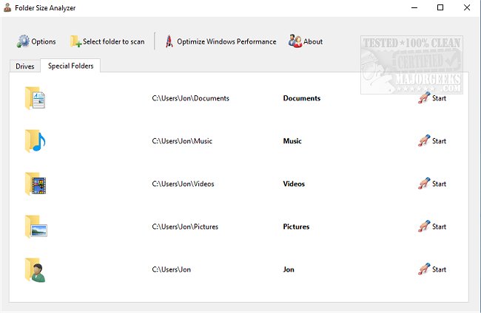The width and height of the screenshot is (481, 313).
Task: Select the Special Folders tab
Action: pyautogui.click(x=70, y=66)
